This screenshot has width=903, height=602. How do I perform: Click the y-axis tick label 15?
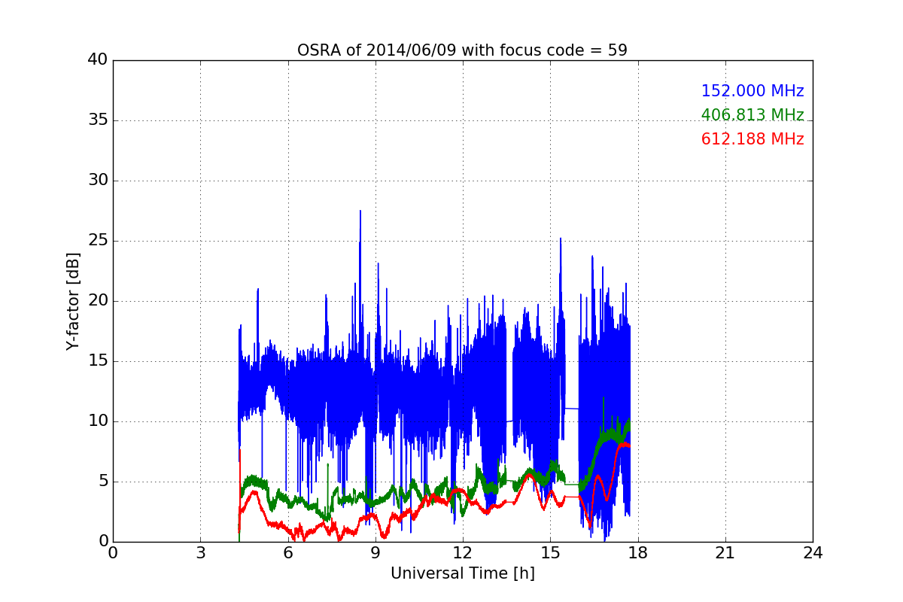98,361
